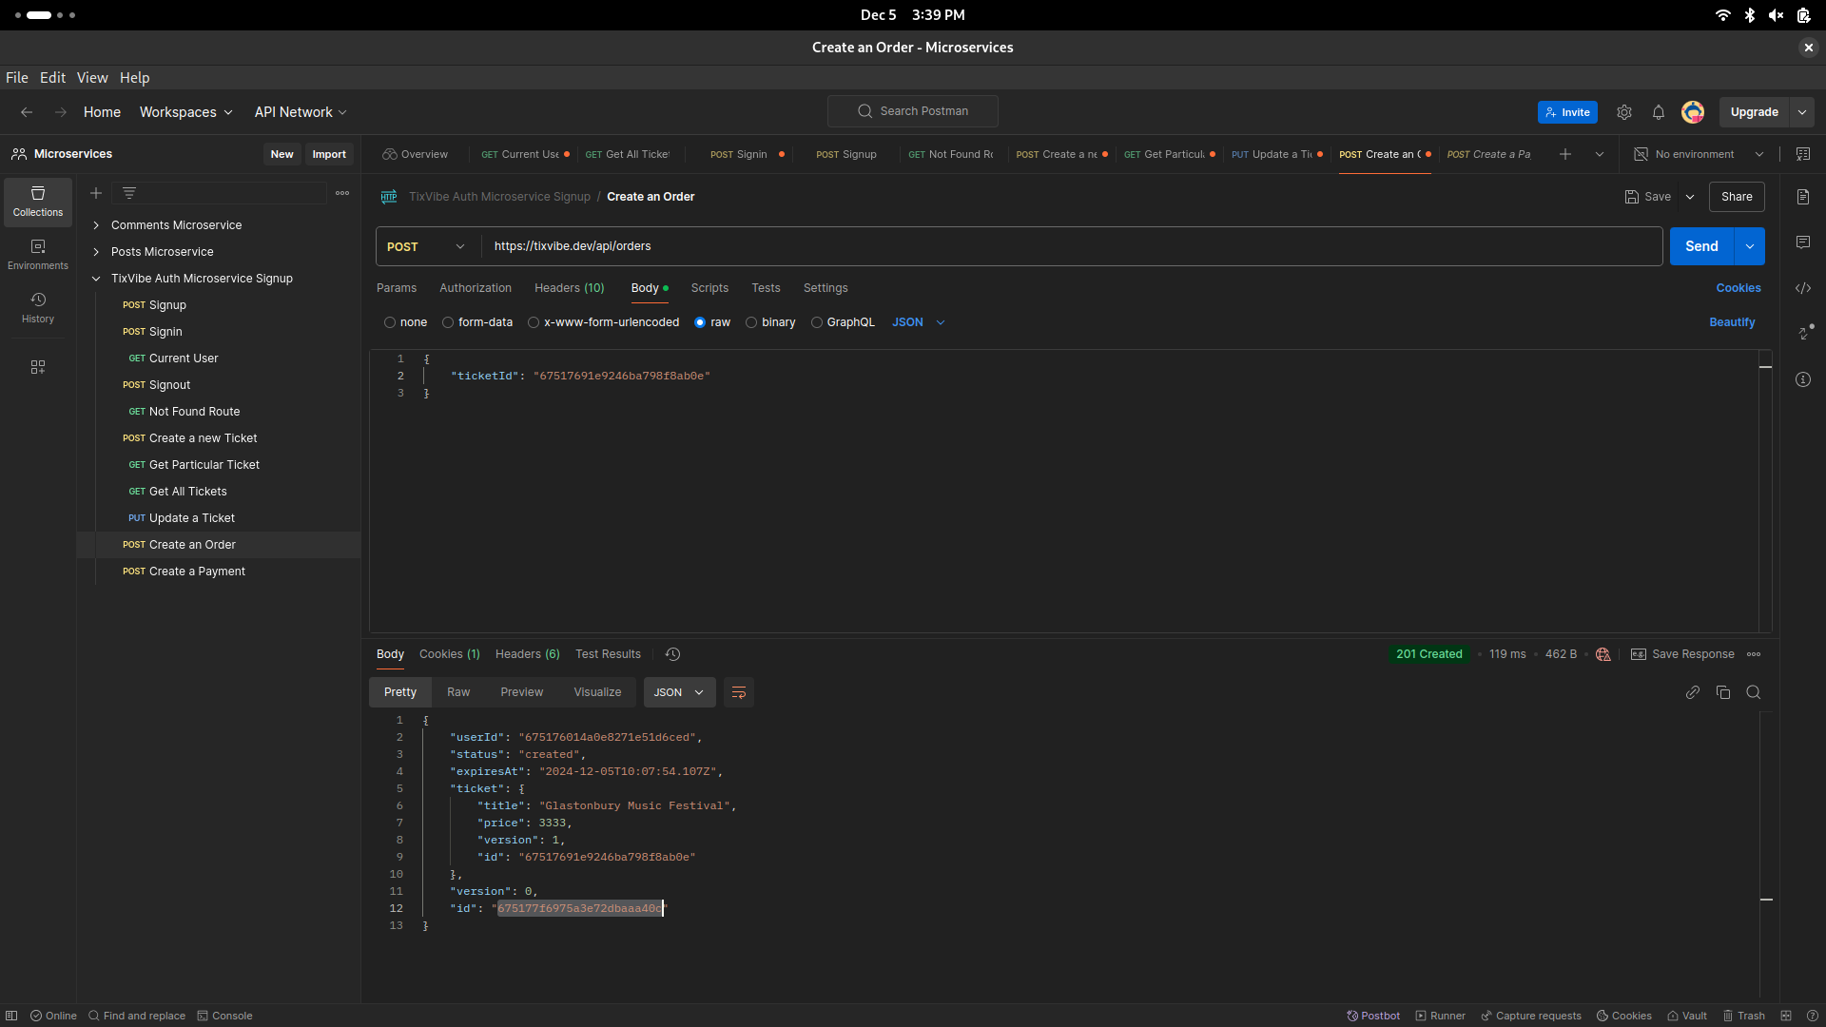1826x1027 pixels.
Task: Open the Send button dropdown arrow
Action: click(1750, 245)
